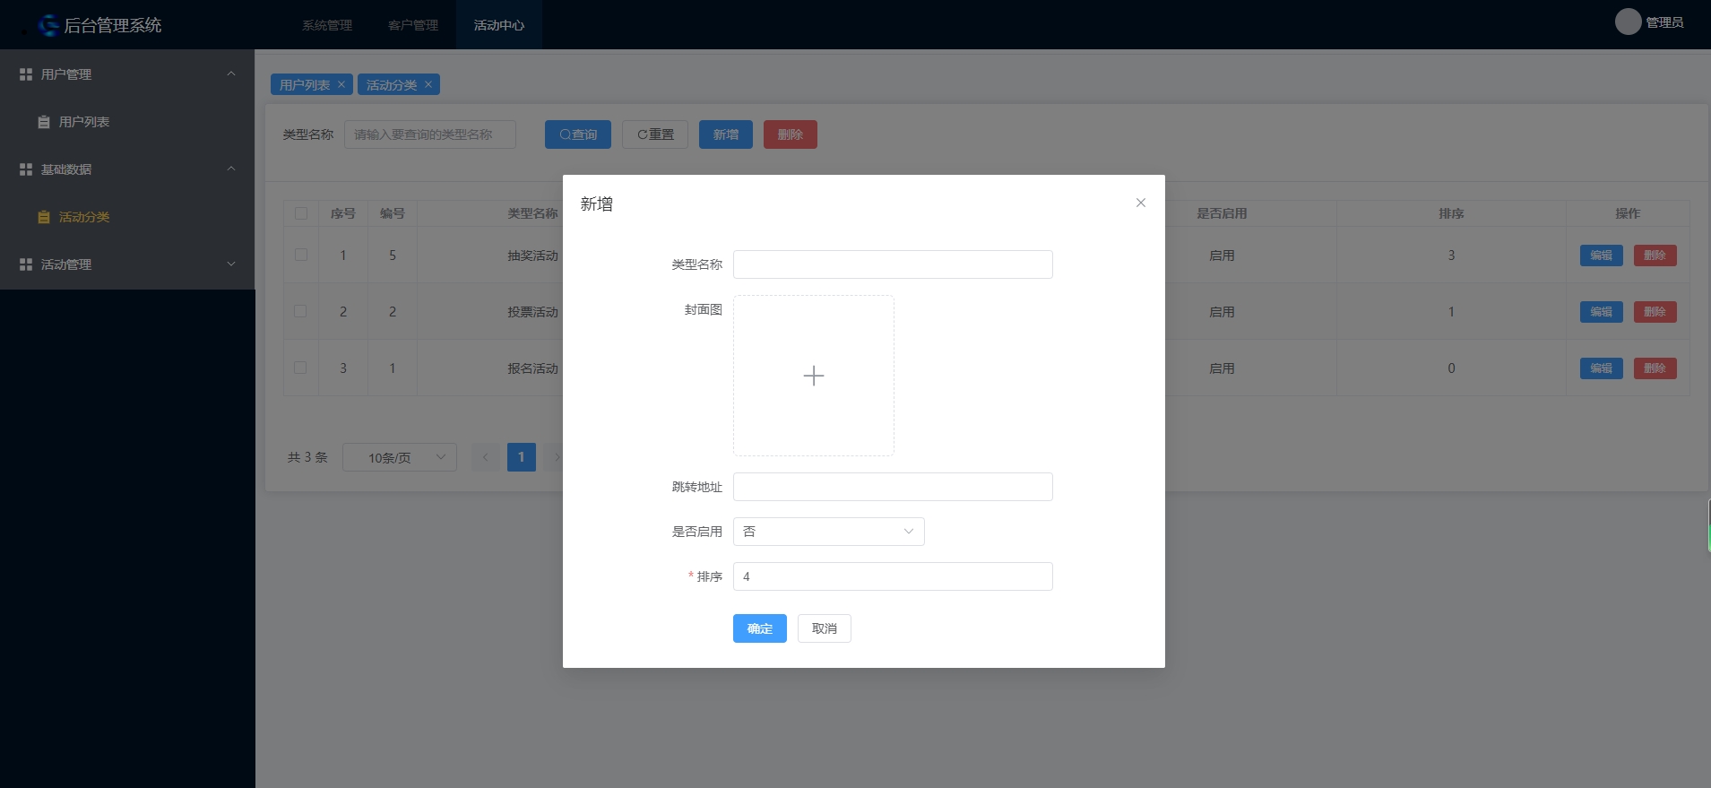Close the 活动分类 tab with its X
The width and height of the screenshot is (1711, 788).
(428, 84)
